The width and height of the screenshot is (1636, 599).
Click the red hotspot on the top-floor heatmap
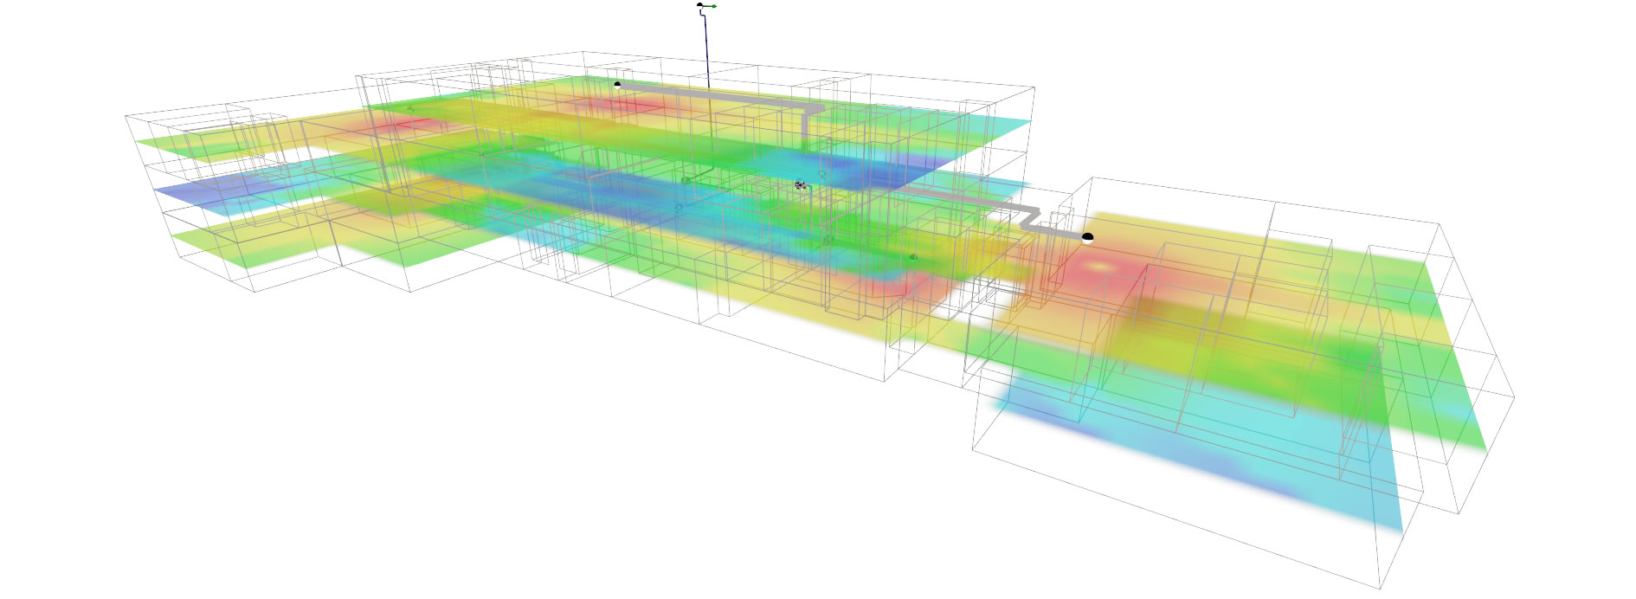(628, 105)
